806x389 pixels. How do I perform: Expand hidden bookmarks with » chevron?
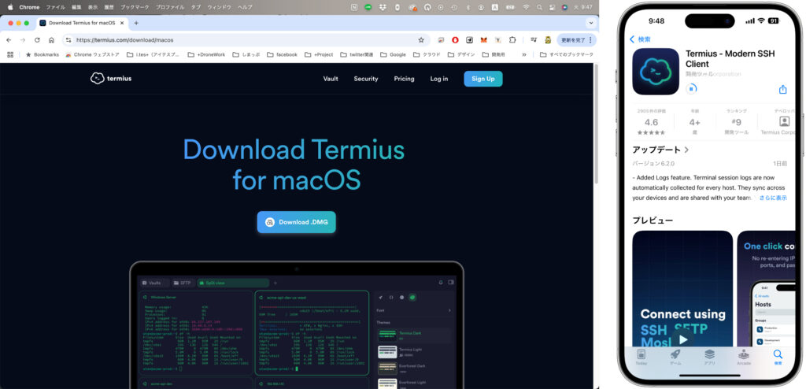(523, 54)
